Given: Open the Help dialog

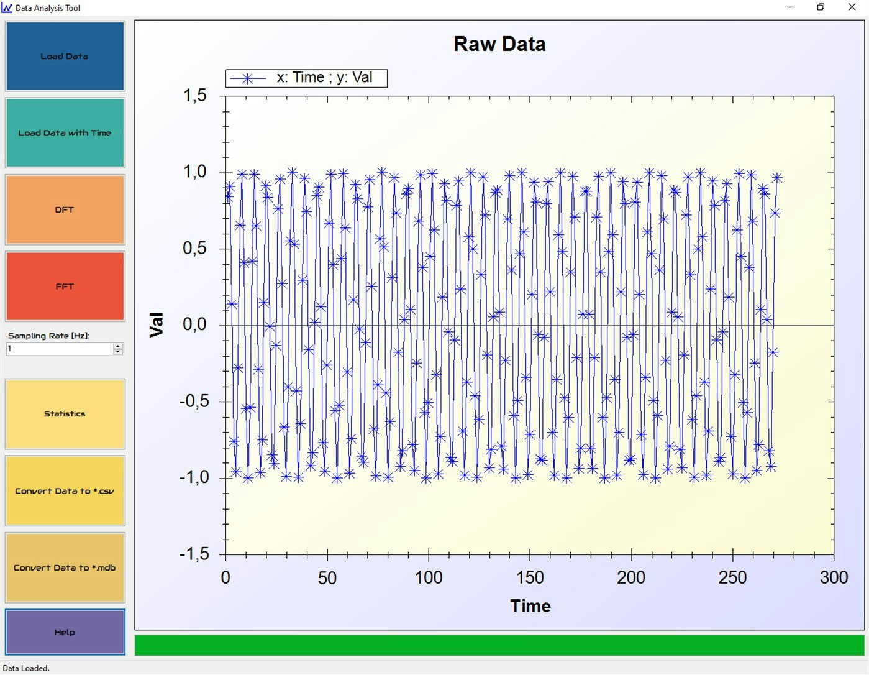Looking at the screenshot, I should tap(65, 632).
